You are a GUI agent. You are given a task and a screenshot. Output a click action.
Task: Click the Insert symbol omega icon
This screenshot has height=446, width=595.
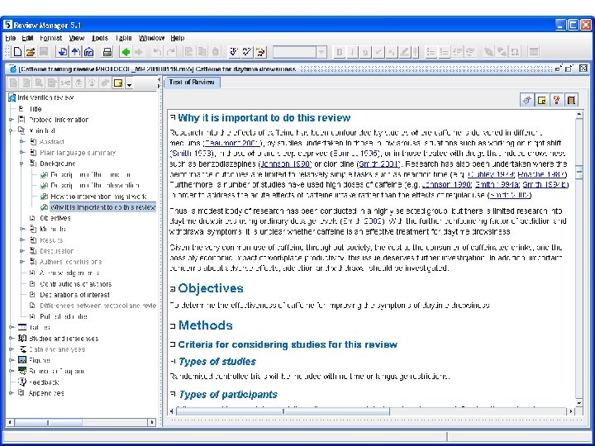(x=515, y=52)
